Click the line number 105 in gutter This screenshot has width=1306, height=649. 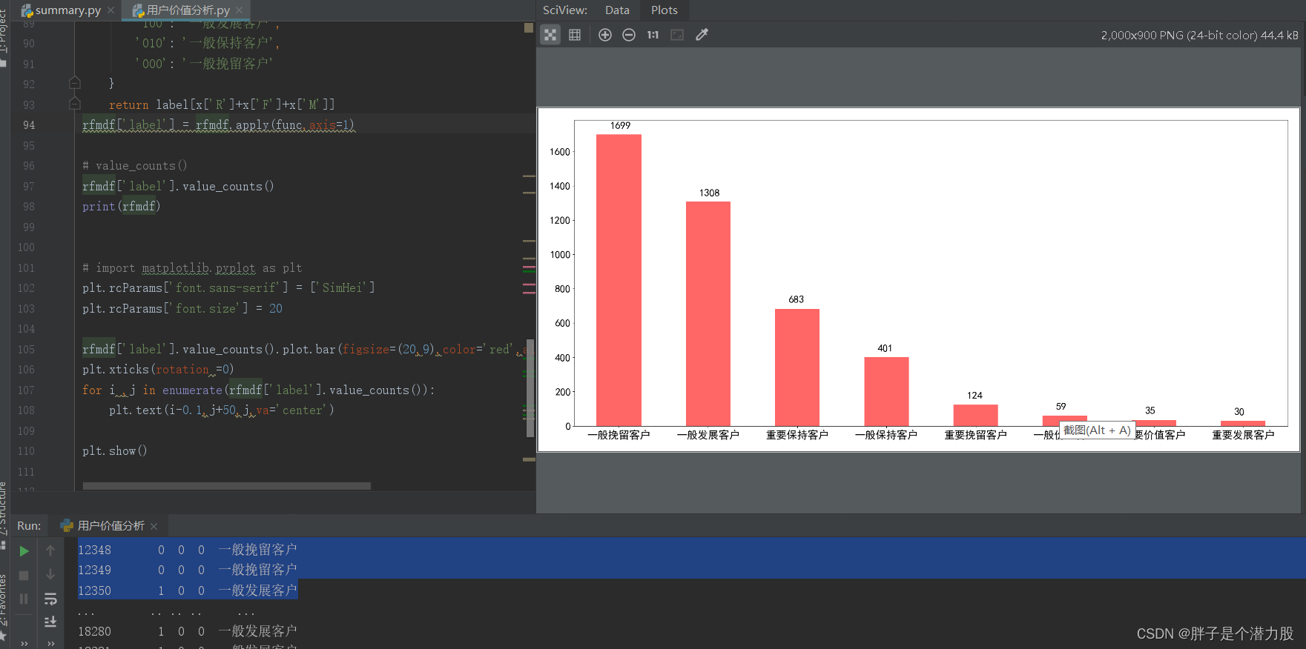(x=26, y=349)
